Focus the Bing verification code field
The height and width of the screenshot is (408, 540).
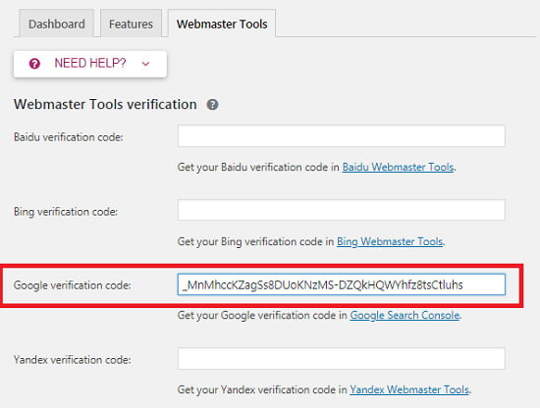tap(342, 210)
